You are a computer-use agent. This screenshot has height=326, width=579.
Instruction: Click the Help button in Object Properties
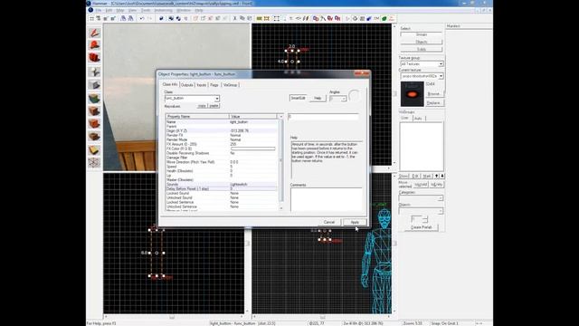tap(318, 99)
